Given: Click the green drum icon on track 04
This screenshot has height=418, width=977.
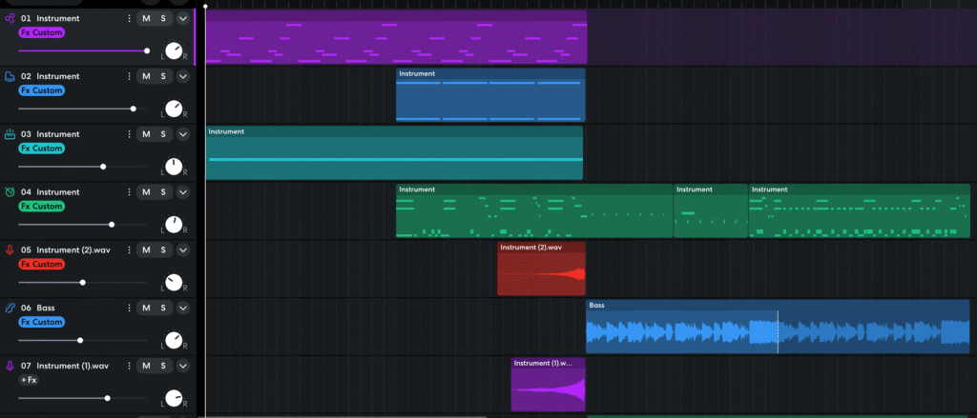Looking at the screenshot, I should 10,192.
